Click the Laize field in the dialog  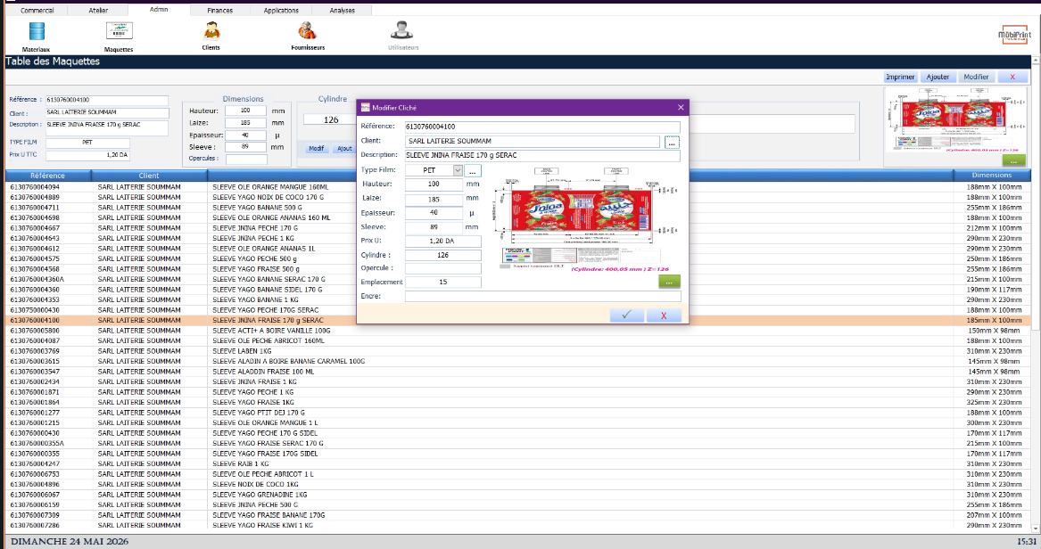click(434, 199)
